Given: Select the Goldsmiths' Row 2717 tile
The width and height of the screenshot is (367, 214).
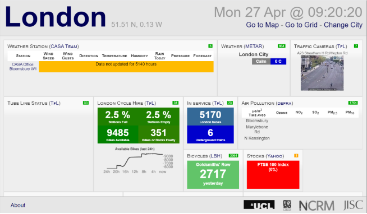Looking at the screenshot, I should 213,175.
